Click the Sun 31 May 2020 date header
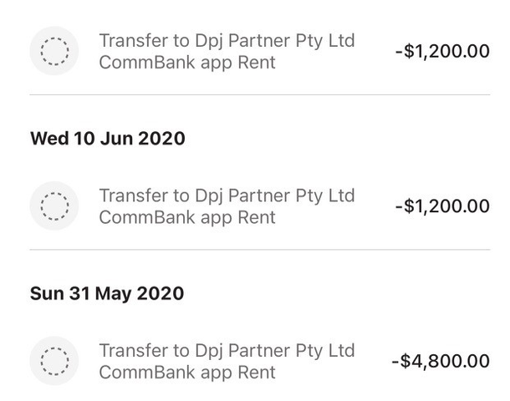 click(107, 293)
